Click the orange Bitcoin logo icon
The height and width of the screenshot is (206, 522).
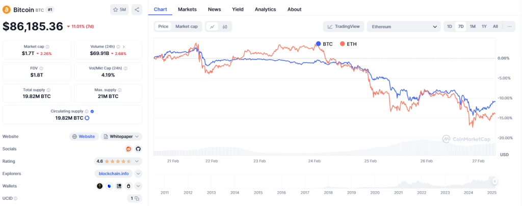(6, 10)
